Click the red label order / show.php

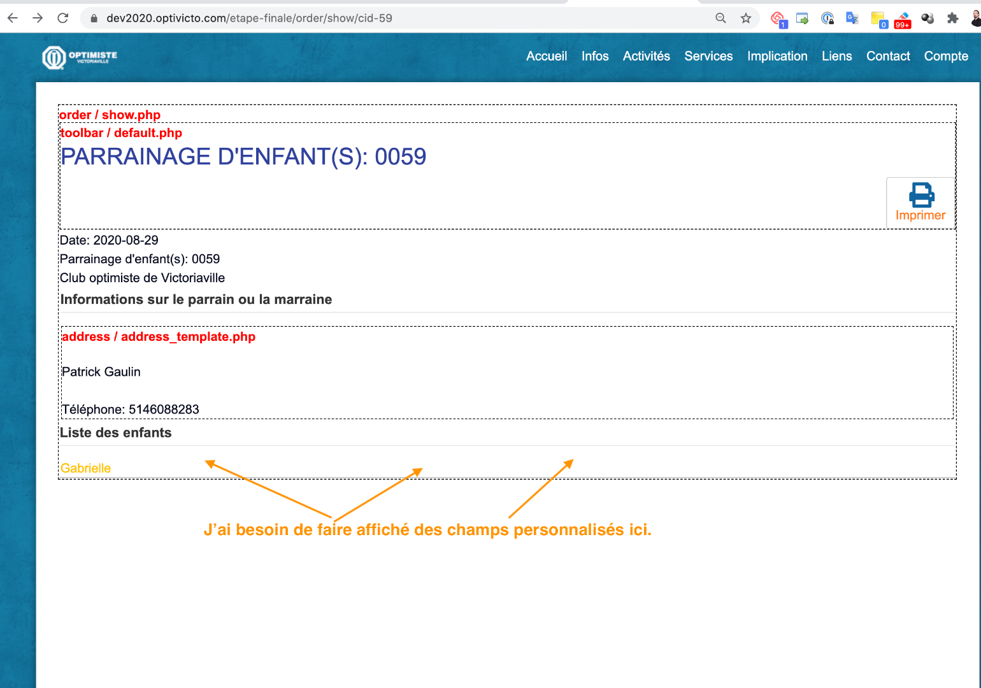click(x=110, y=115)
